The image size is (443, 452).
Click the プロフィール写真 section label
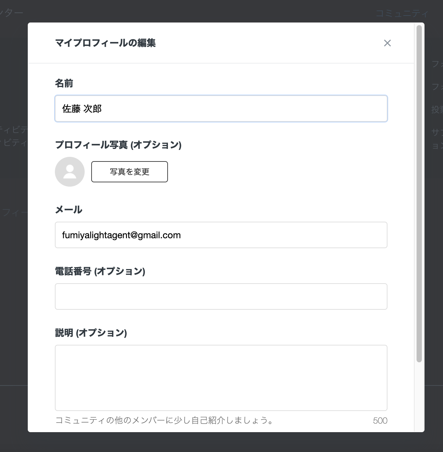point(118,145)
